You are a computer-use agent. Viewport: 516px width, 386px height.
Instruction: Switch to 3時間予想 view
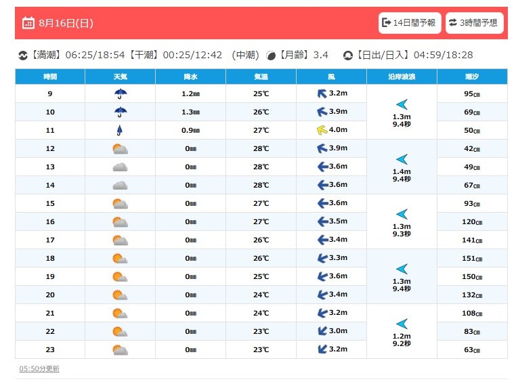click(475, 23)
